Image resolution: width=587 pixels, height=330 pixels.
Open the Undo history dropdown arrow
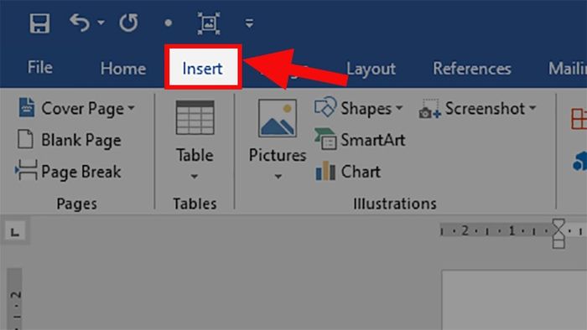[101, 23]
